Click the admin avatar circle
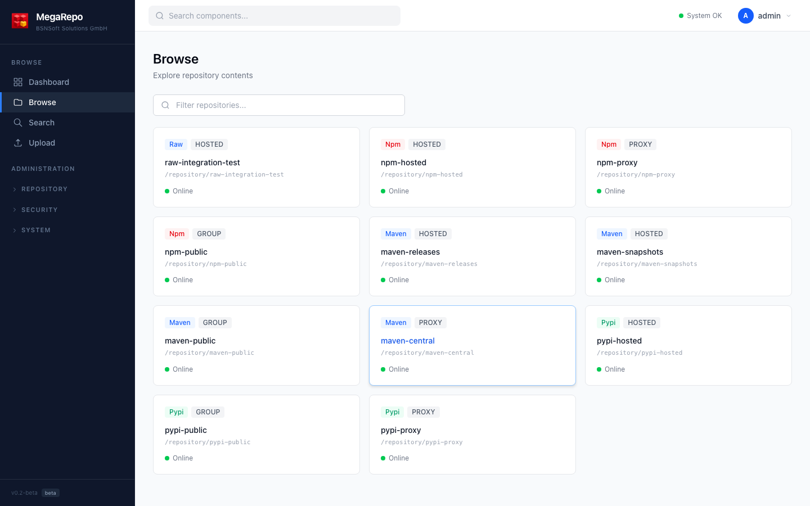This screenshot has height=506, width=810. coord(745,16)
